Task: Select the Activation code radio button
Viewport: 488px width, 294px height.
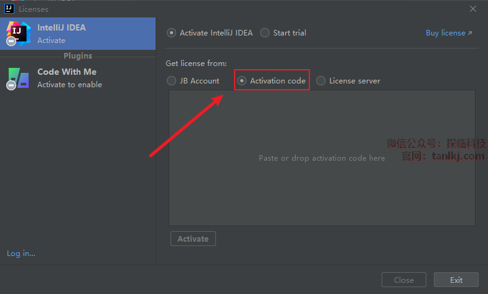Action: click(242, 80)
